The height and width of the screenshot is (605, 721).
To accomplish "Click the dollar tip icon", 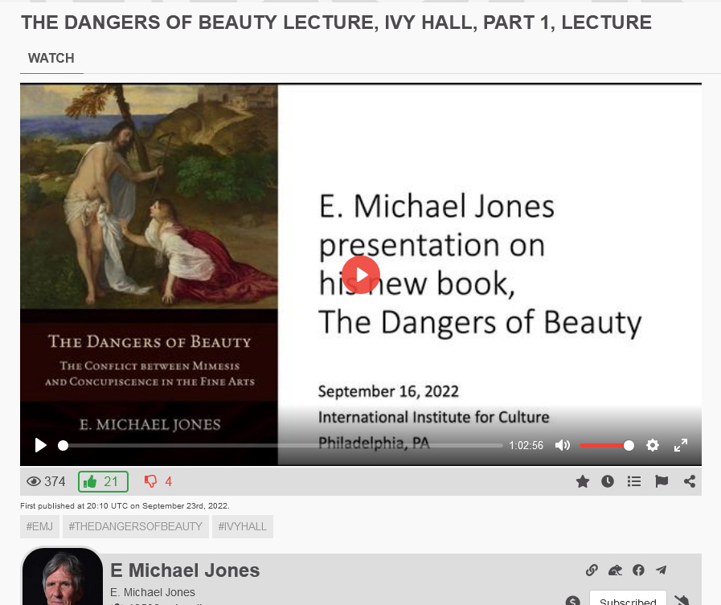I will pyautogui.click(x=572, y=600).
